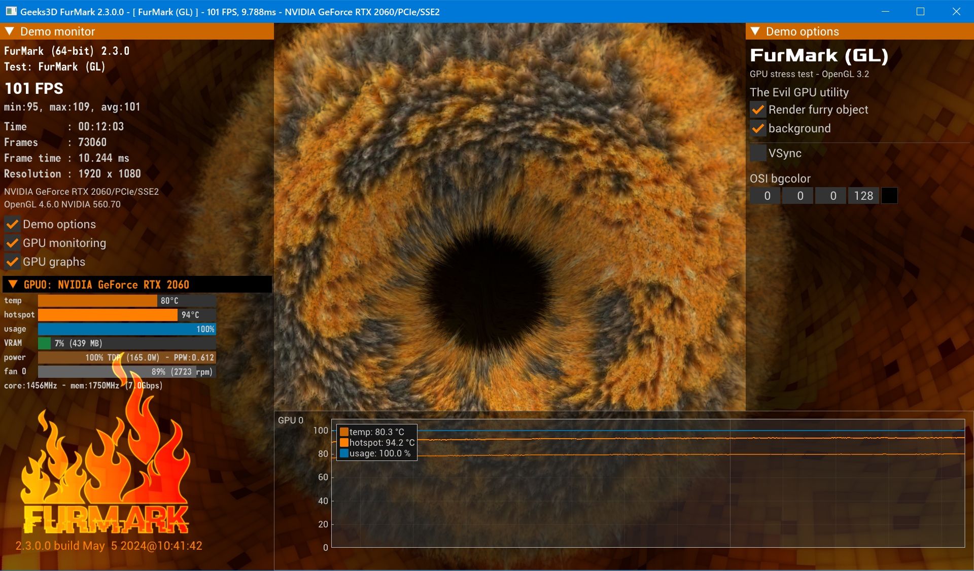
Task: Click the usage 100% bar
Action: (x=127, y=329)
